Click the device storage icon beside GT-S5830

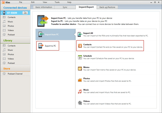click(x=25, y=13)
